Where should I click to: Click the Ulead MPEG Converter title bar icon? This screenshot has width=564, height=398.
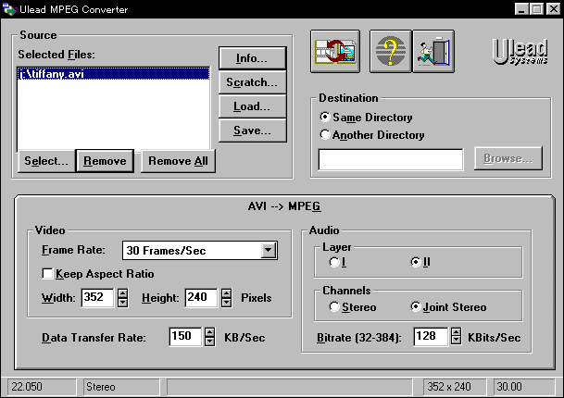pyautogui.click(x=9, y=9)
